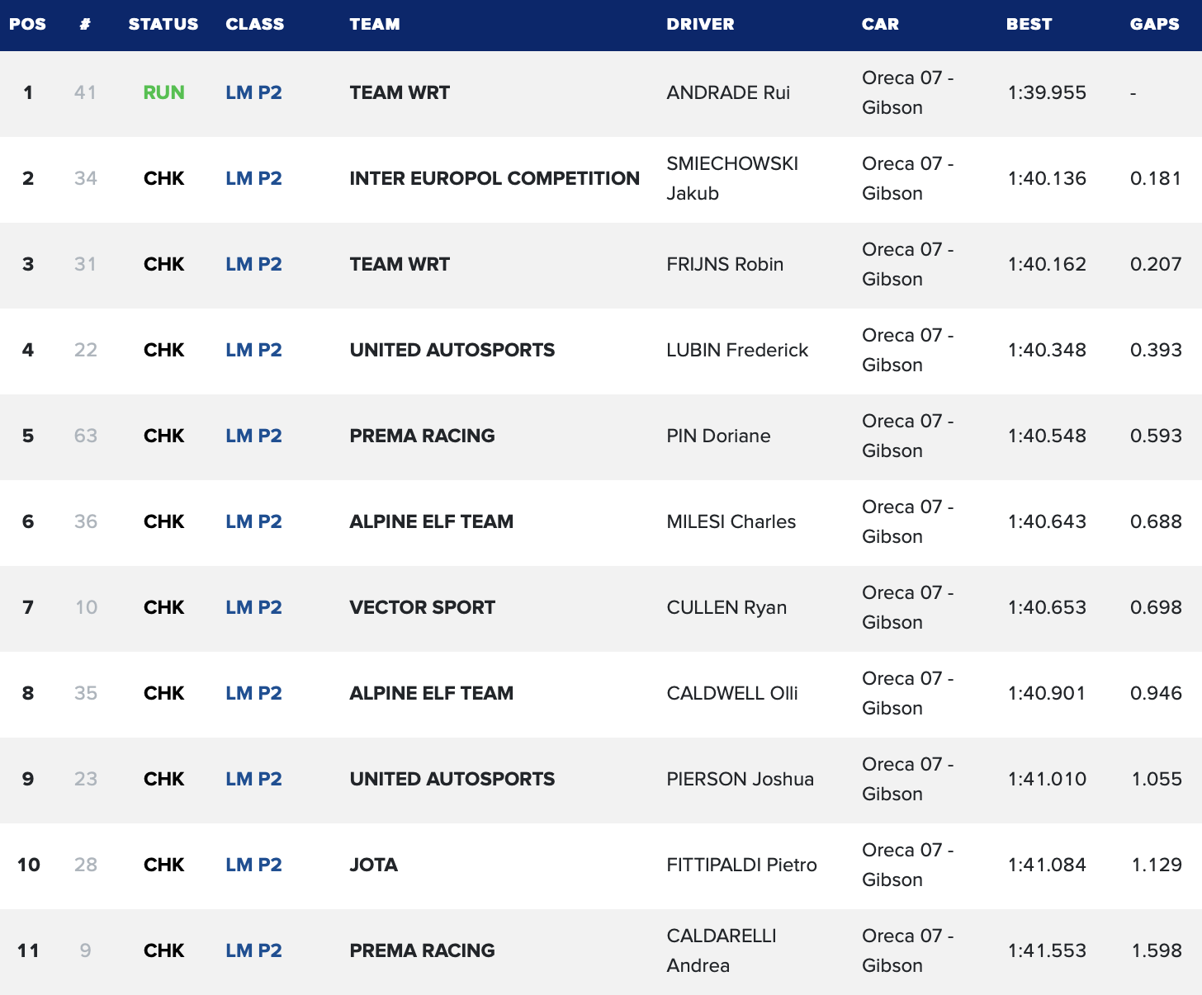
Task: Open LM P2 class link for MILESI Charles
Action: click(x=254, y=521)
